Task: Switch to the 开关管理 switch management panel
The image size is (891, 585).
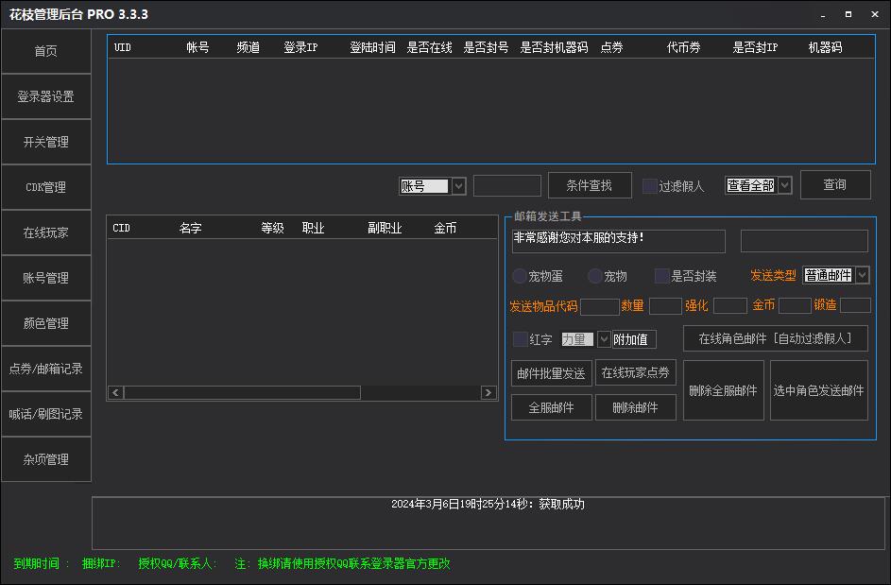Action: [44, 142]
